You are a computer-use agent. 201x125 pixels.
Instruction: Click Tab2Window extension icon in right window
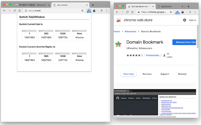177,12
